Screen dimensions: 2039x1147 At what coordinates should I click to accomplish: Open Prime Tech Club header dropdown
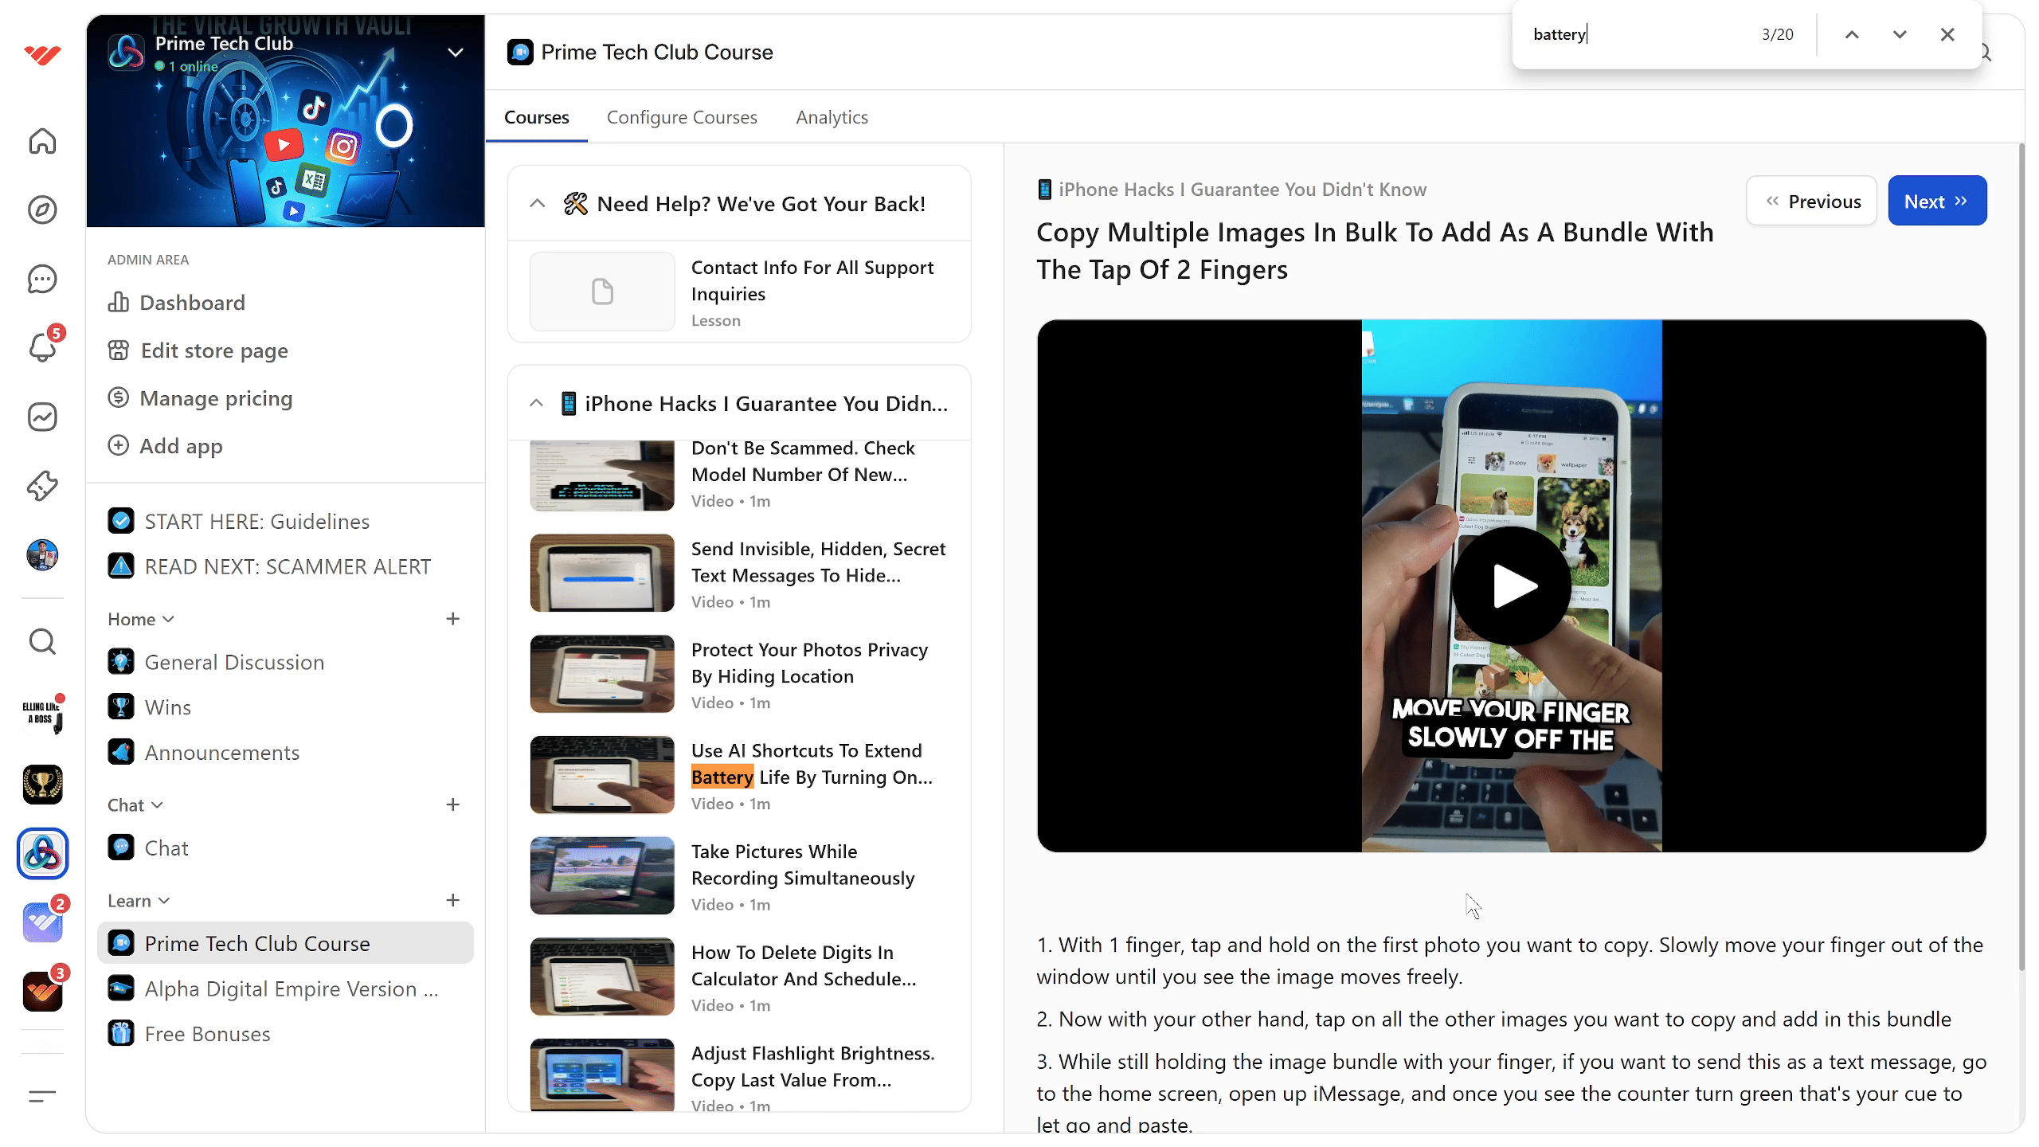tap(455, 53)
